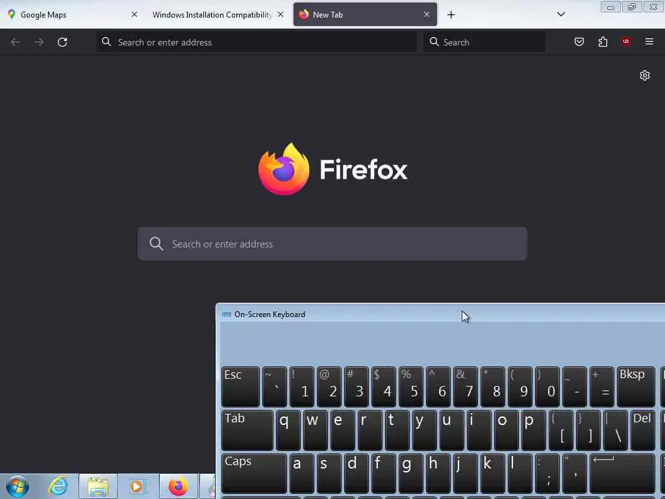Click magnifier icon in toolbar address bar
The height and width of the screenshot is (499, 665).
107,42
